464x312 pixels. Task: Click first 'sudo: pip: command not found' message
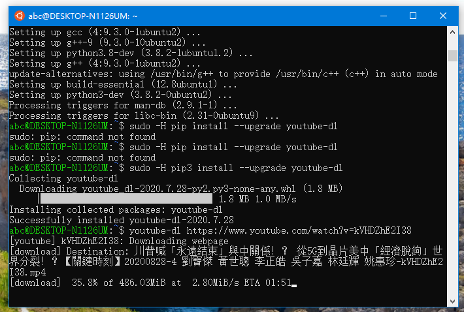82,136
